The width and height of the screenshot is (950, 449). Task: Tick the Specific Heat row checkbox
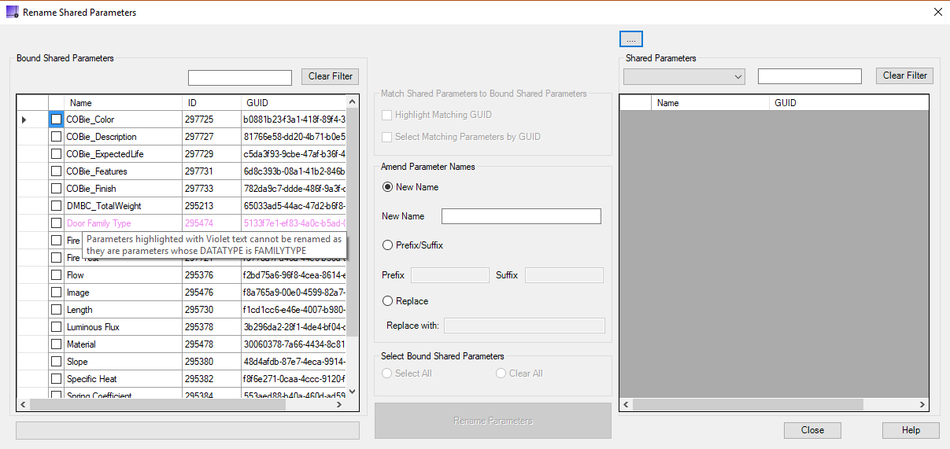click(x=56, y=379)
